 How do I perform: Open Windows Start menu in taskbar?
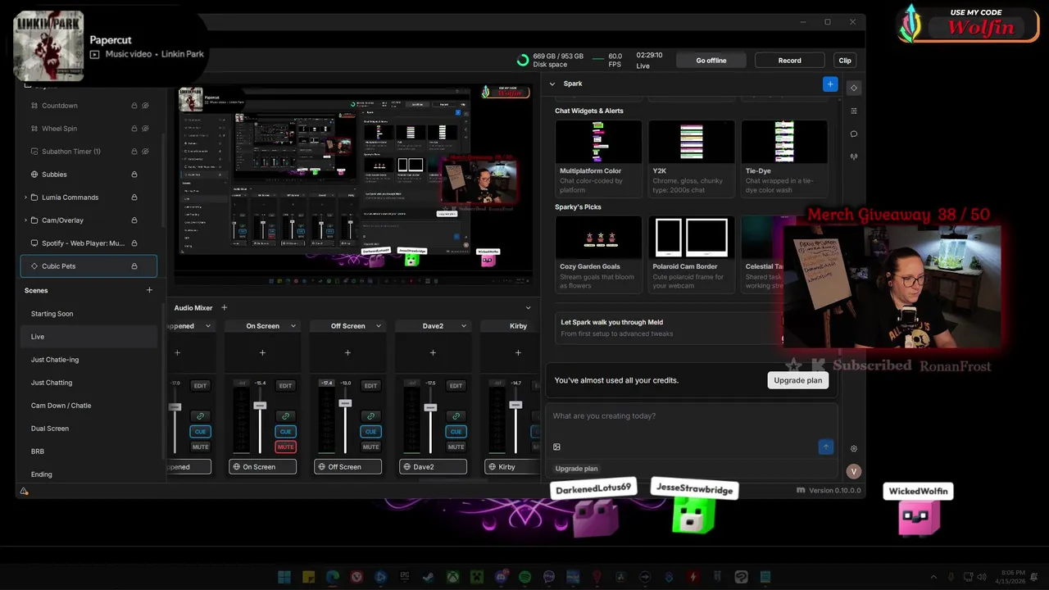pos(284,577)
